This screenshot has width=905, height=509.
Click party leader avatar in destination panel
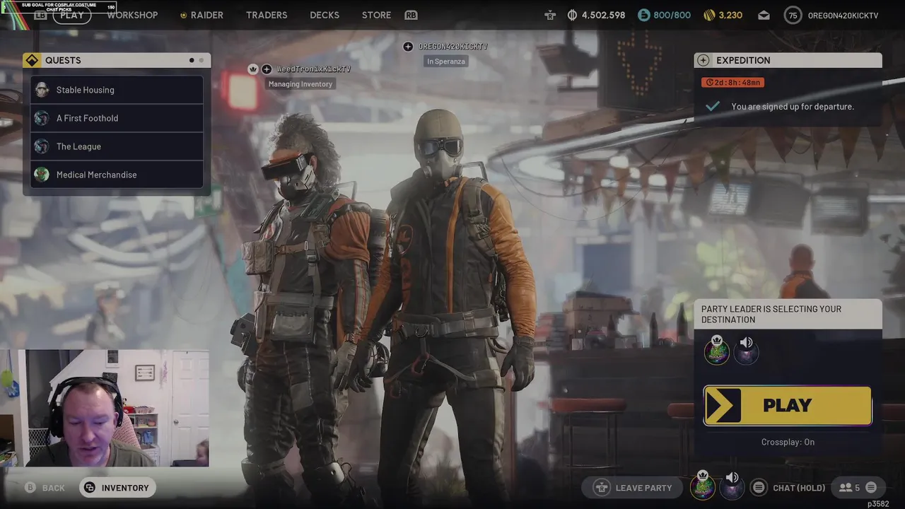pos(716,352)
